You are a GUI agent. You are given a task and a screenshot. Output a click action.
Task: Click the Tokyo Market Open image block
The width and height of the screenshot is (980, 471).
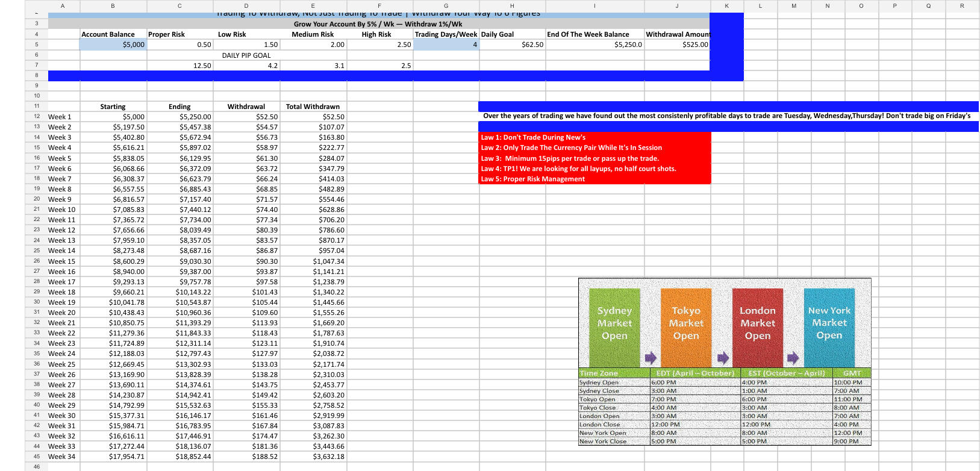pos(686,328)
